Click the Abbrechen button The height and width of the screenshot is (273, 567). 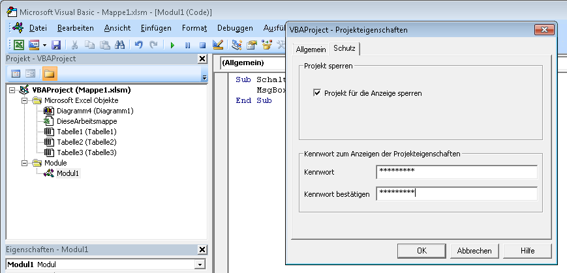(474, 250)
